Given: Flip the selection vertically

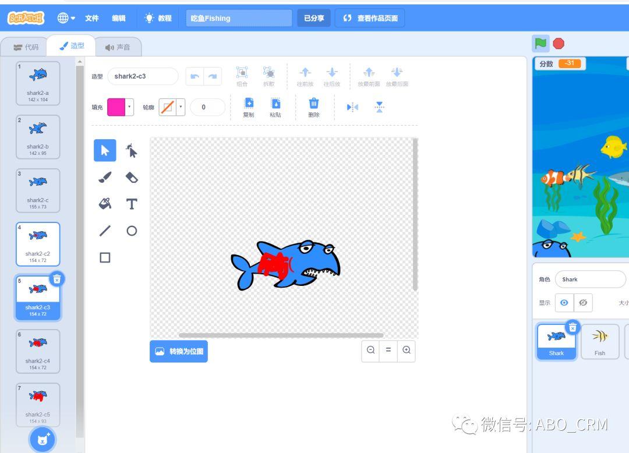Looking at the screenshot, I should tap(379, 107).
